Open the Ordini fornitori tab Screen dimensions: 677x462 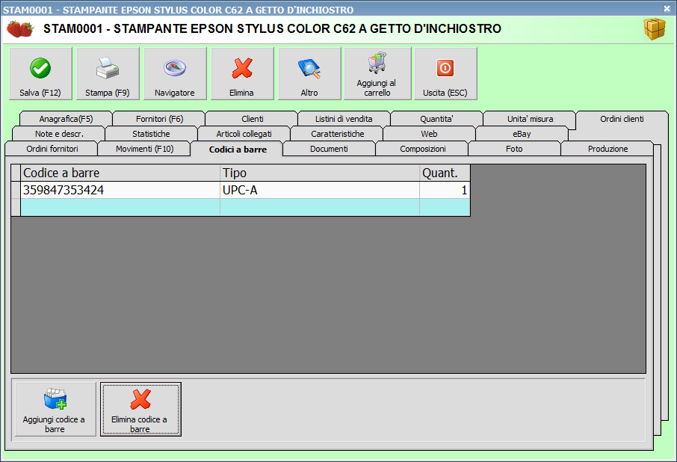[x=52, y=149]
